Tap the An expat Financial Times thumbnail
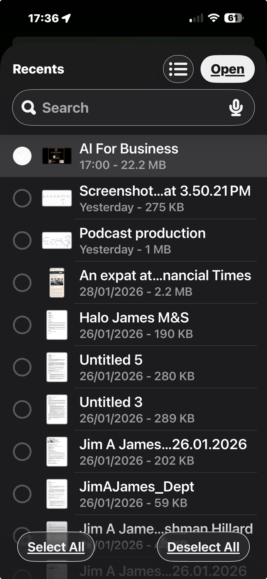 coord(57,283)
